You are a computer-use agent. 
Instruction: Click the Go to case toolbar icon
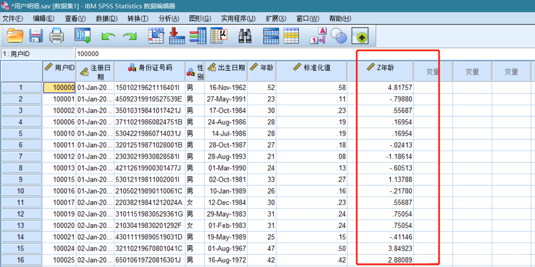point(156,36)
